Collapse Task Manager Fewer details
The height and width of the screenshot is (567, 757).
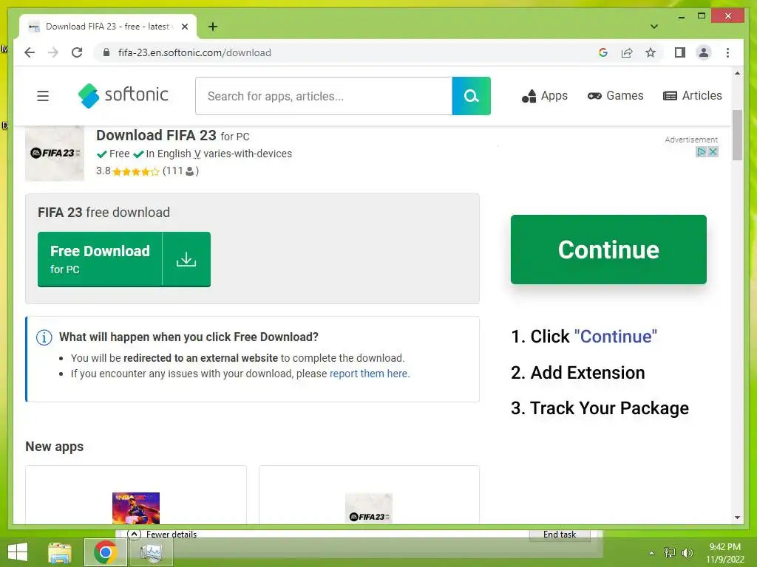(163, 534)
